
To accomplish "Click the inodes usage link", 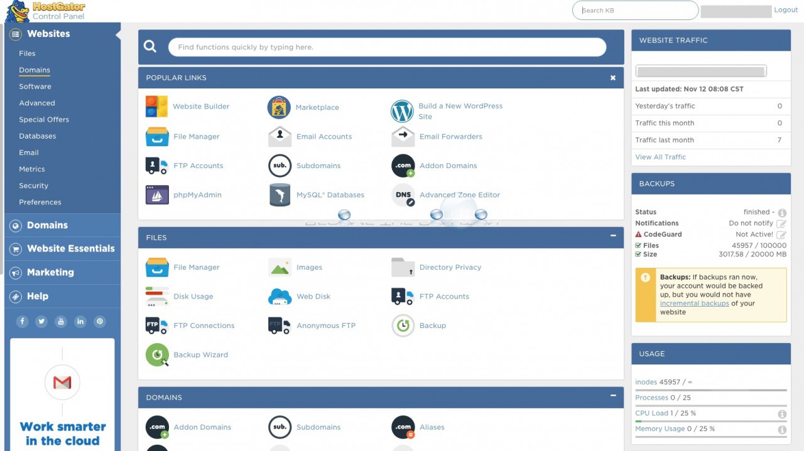I will 646,382.
